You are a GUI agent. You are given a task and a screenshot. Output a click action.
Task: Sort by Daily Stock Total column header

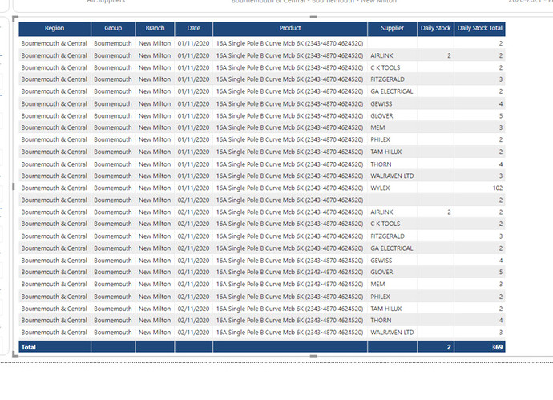[479, 28]
